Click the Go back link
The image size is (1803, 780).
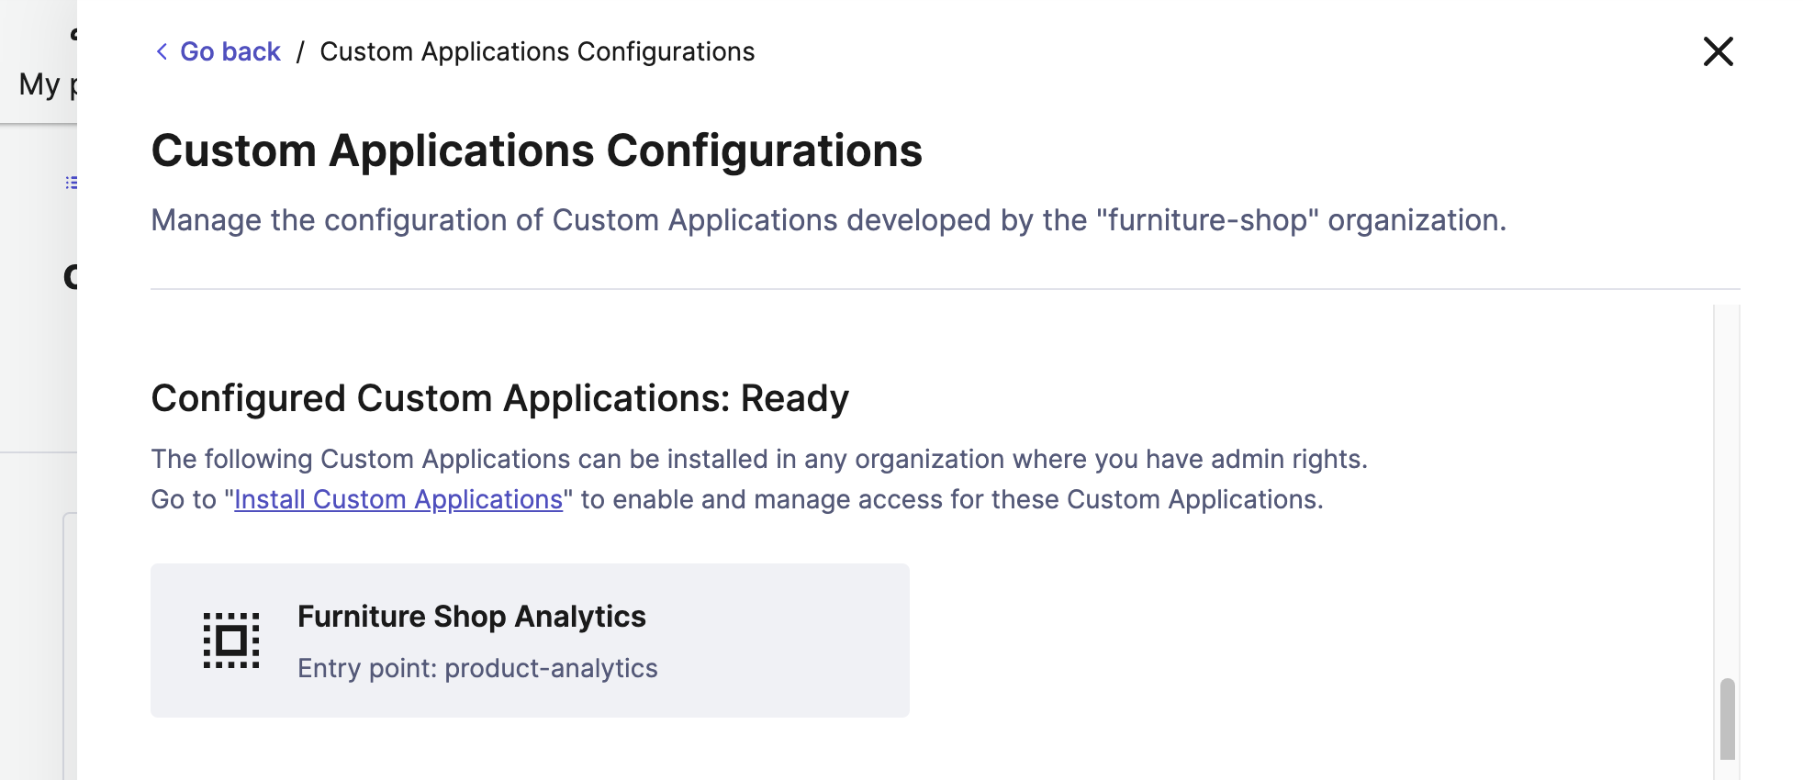pos(230,52)
